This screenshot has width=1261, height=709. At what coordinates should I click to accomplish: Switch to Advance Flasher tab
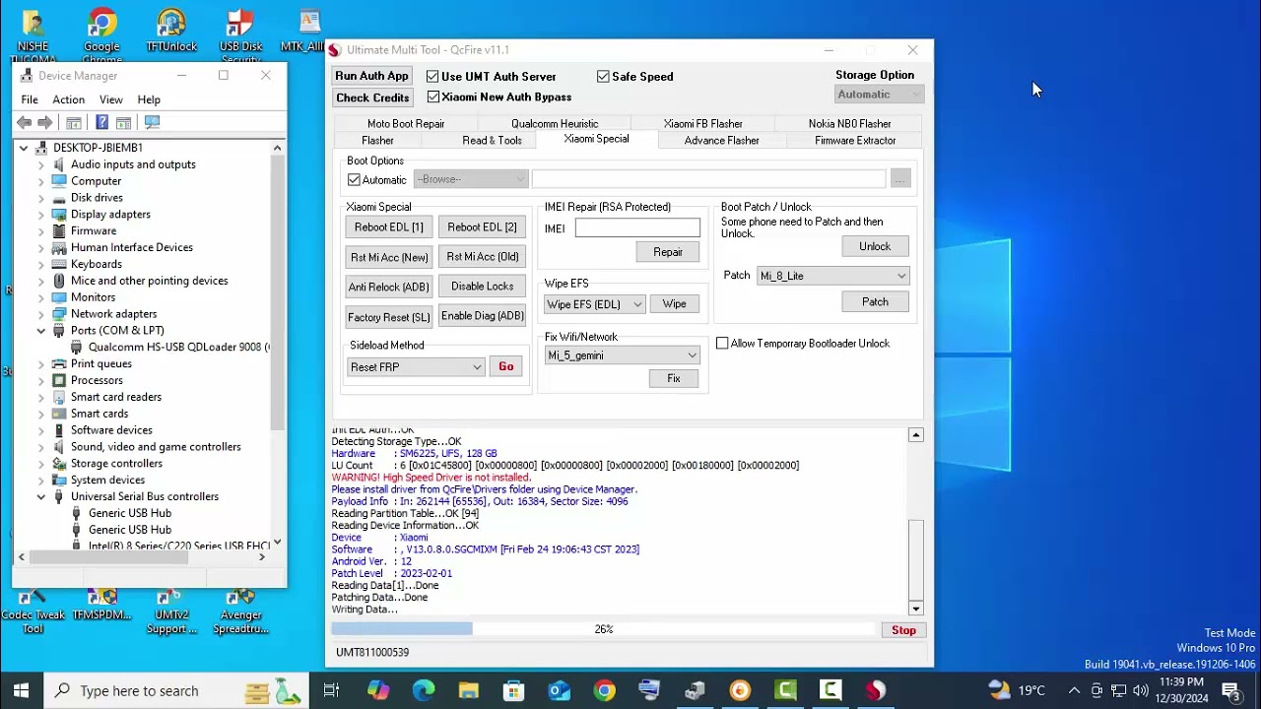tap(722, 141)
